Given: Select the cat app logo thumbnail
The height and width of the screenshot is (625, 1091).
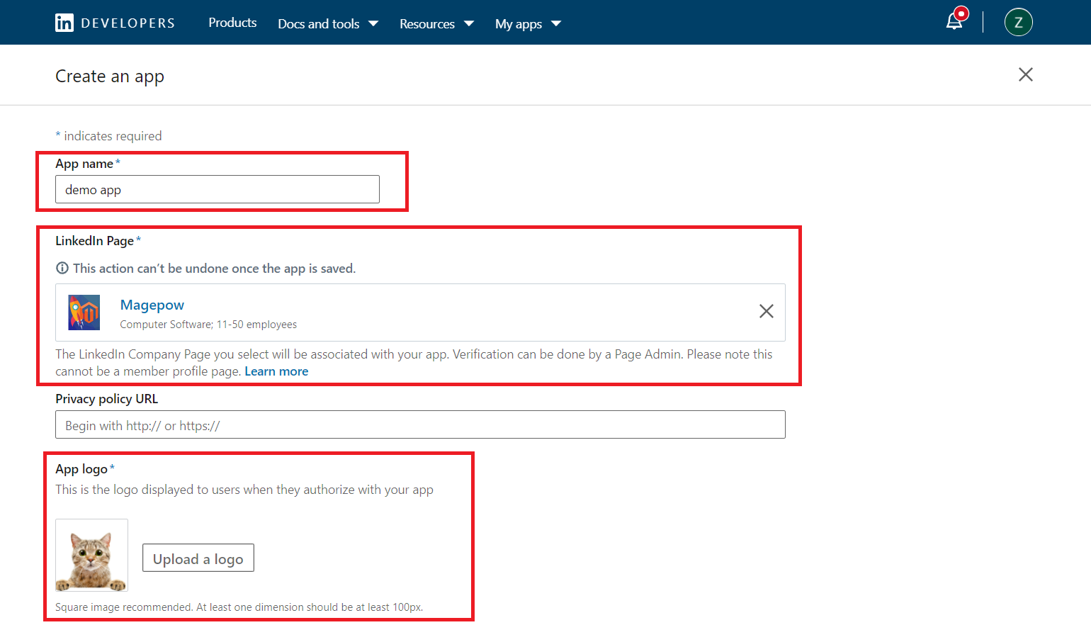Looking at the screenshot, I should [x=91, y=556].
